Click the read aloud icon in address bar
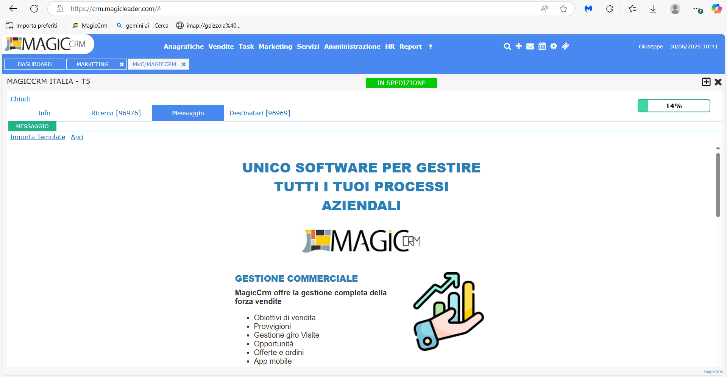 [x=544, y=9]
